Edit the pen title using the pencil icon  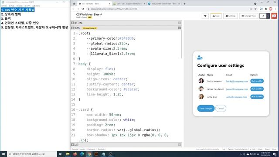[x=101, y=14]
